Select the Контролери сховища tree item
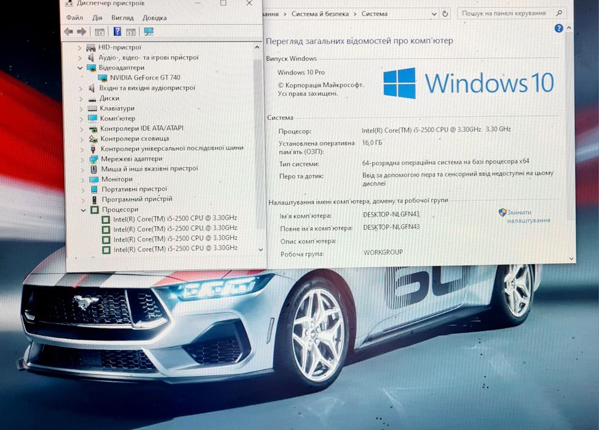Image resolution: width=599 pixels, height=430 pixels. 135,139
